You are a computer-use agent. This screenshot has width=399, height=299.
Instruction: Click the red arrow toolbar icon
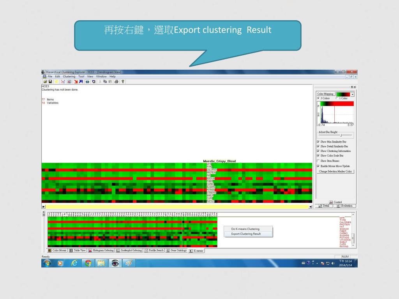click(76, 82)
